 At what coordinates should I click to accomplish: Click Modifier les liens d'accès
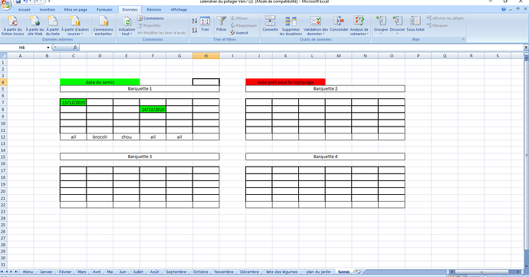tap(162, 33)
